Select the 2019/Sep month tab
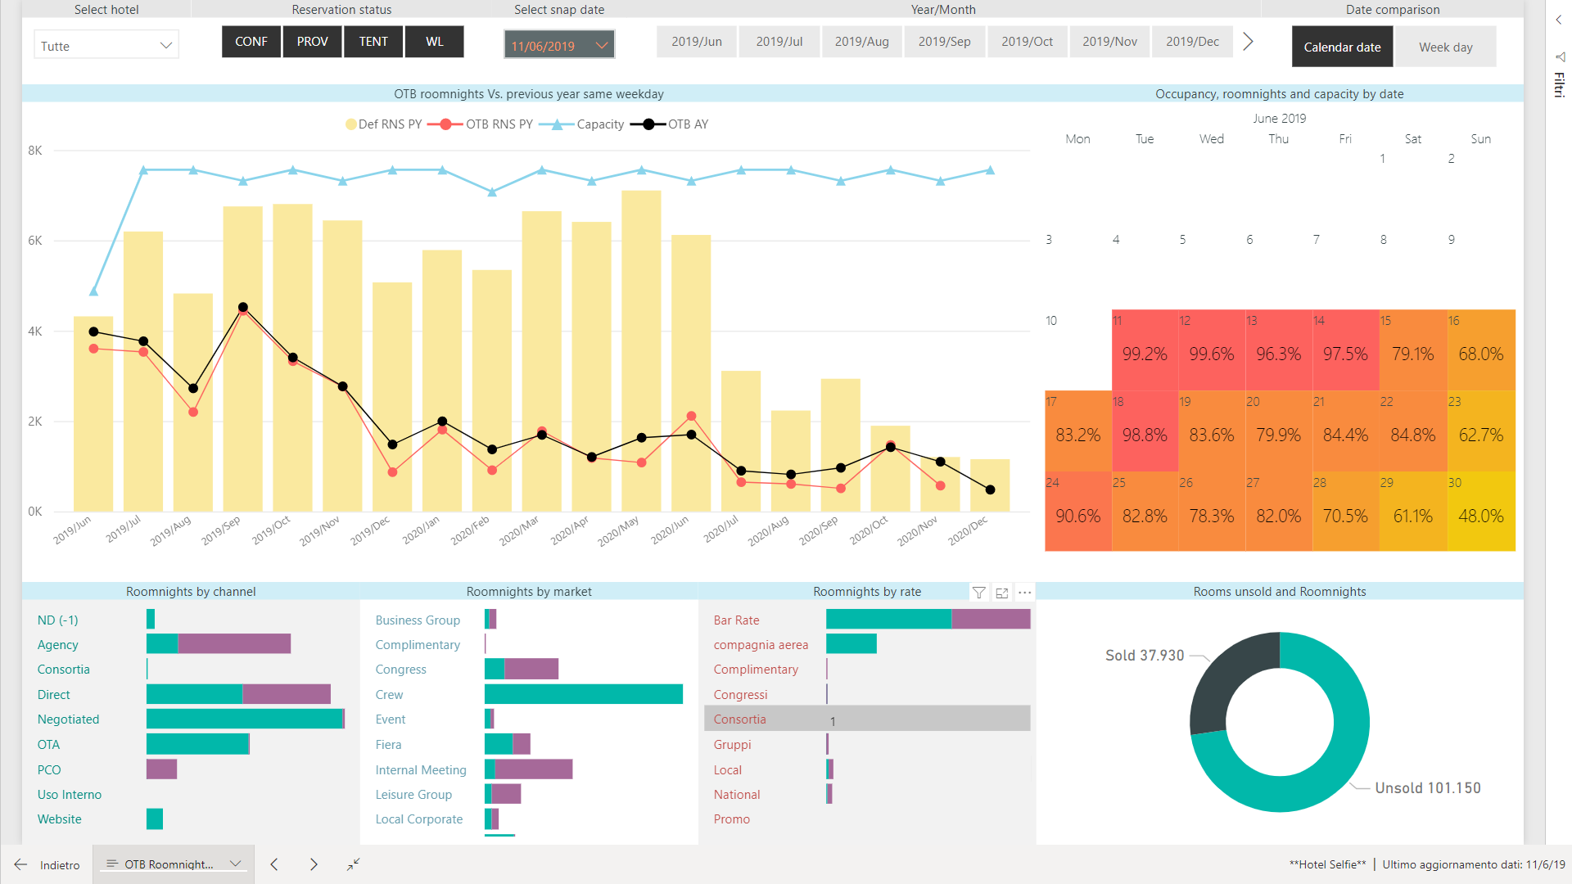 [944, 42]
